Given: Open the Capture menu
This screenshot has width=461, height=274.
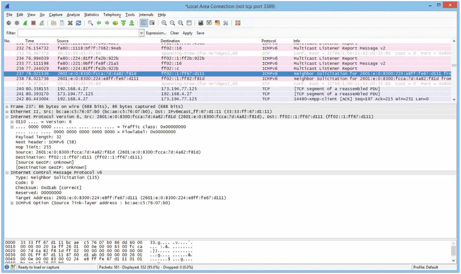Looking at the screenshot, I should point(56,15).
